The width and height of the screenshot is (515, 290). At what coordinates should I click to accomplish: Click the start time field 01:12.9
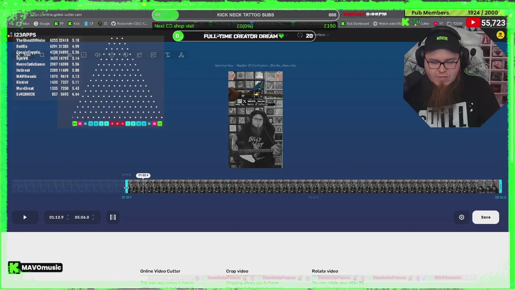(x=56, y=217)
